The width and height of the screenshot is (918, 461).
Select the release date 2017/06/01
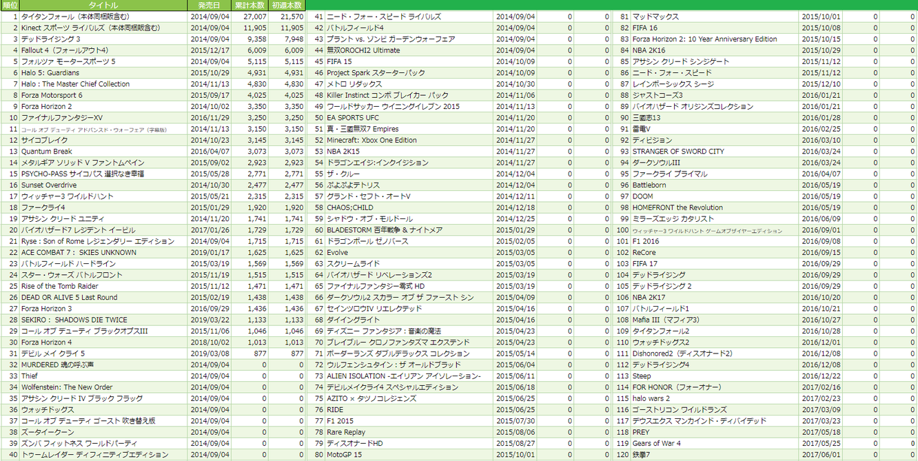[821, 455]
